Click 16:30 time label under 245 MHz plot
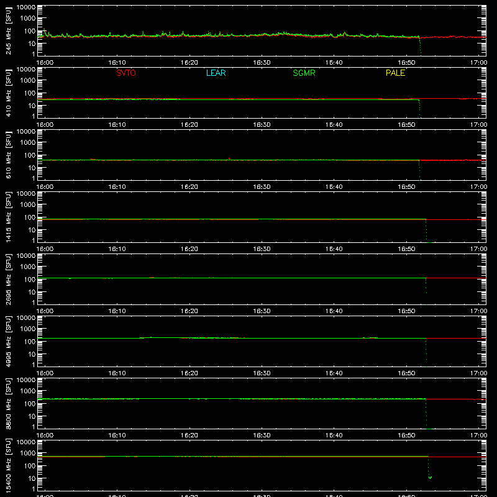Viewport: 497px width, 497px height. 262,63
